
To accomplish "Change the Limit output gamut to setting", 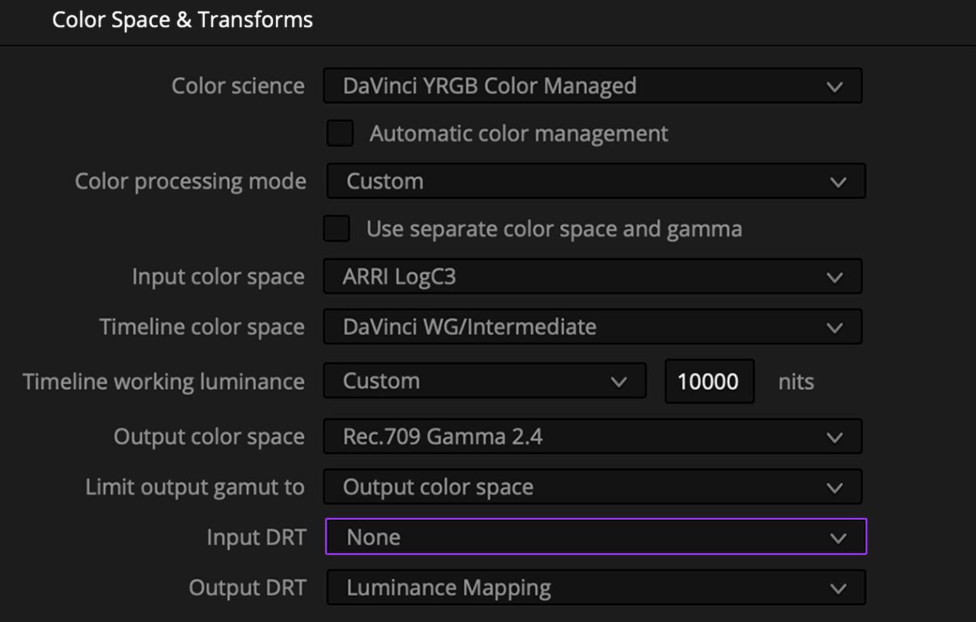I will (x=591, y=487).
